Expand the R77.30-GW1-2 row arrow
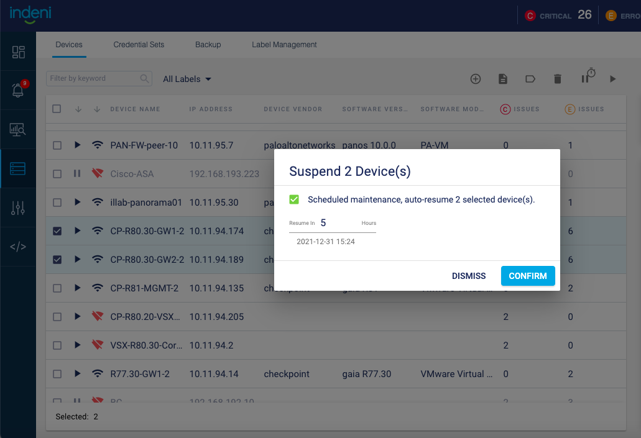 [x=77, y=373]
